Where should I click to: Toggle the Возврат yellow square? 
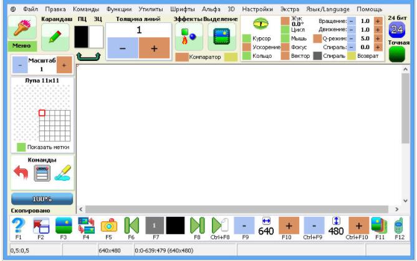[352, 56]
